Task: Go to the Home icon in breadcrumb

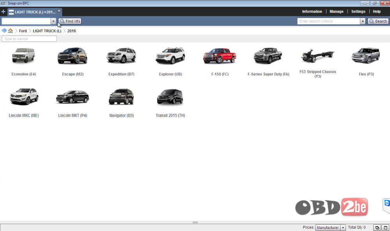Action: pos(11,30)
